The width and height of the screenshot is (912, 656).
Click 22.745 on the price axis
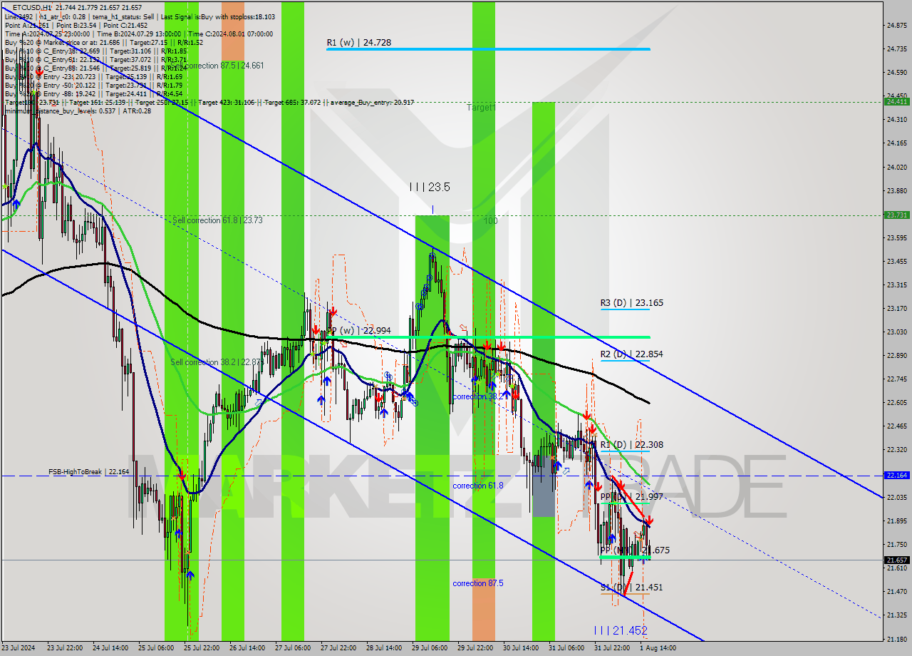coord(896,379)
